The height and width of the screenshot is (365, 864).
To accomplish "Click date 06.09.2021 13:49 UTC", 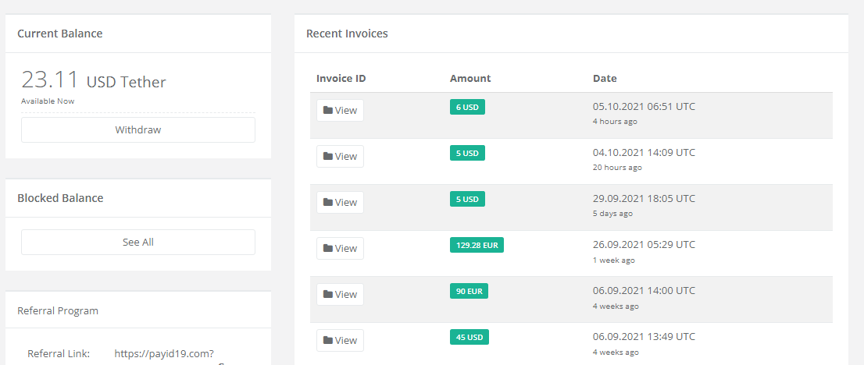I will point(644,336).
